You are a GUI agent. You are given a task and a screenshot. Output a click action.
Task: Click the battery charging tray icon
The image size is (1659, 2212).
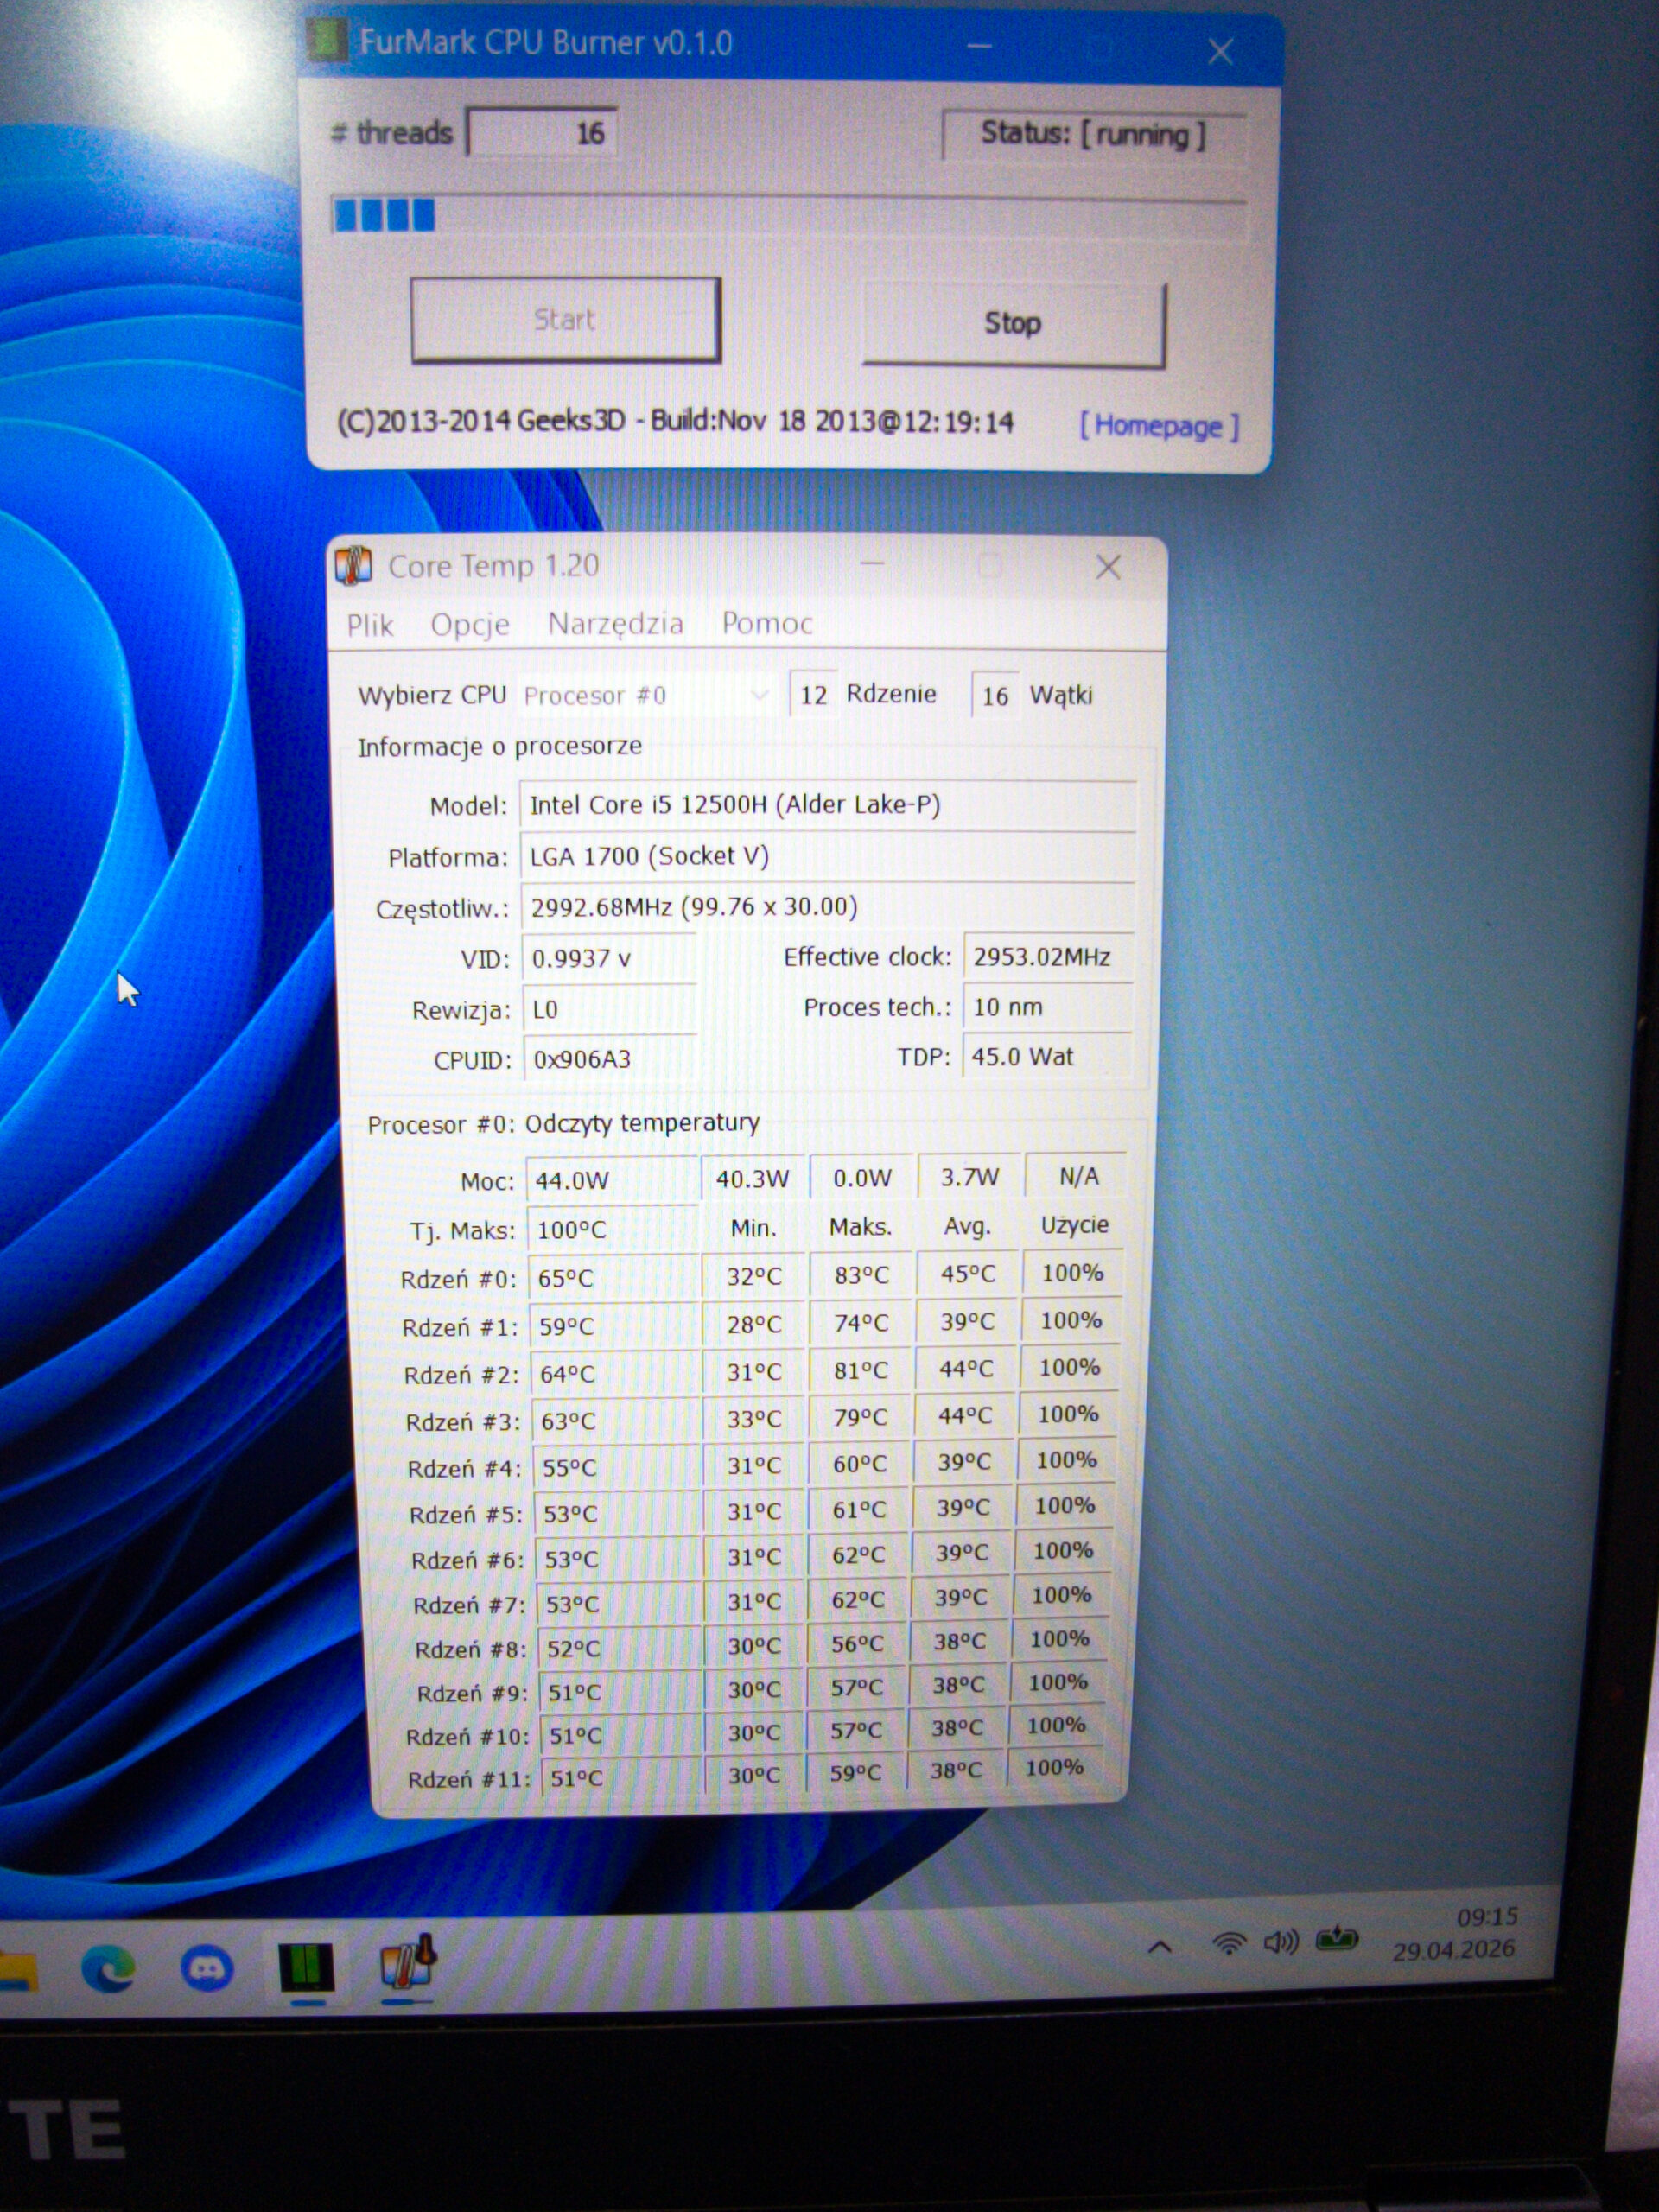point(1336,1941)
